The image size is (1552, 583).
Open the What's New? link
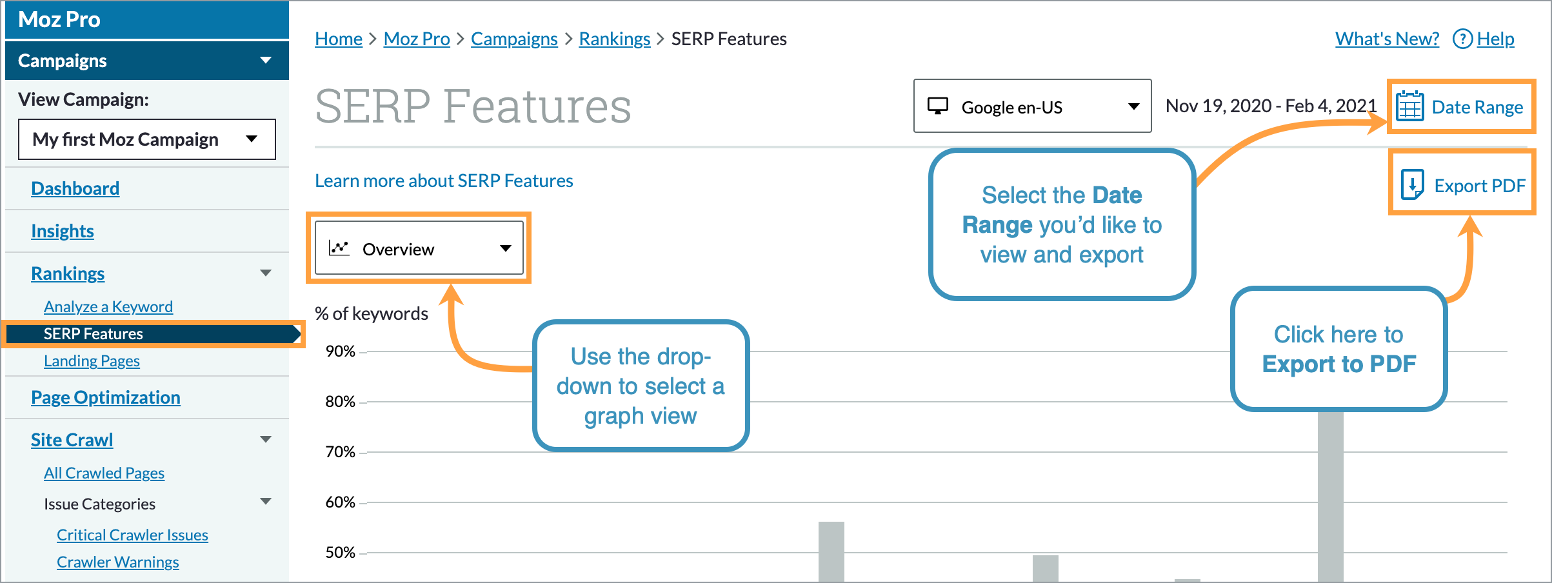[x=1386, y=39]
